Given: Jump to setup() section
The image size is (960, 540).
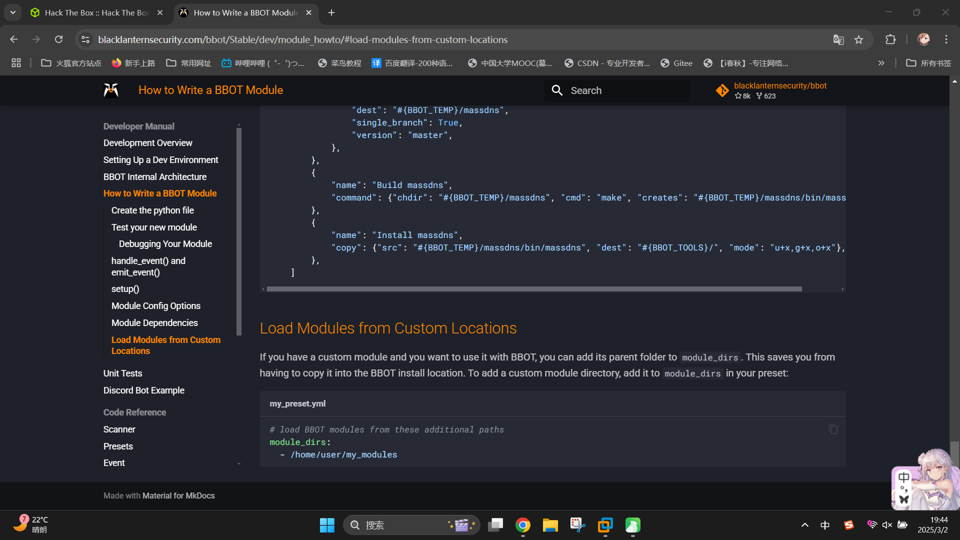Looking at the screenshot, I should (x=125, y=289).
